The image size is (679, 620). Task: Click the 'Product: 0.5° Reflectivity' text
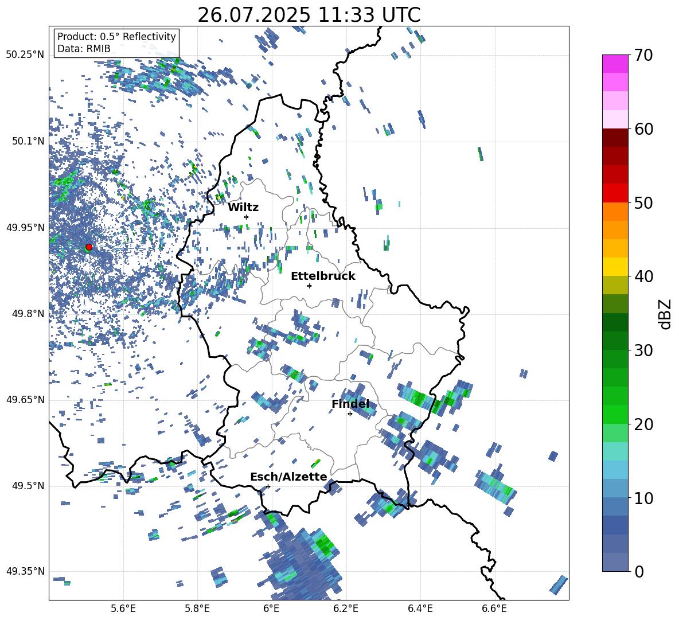pyautogui.click(x=116, y=36)
